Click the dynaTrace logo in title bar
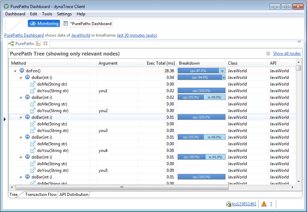Image resolution: width=307 pixels, height=212 pixels. [6, 6]
